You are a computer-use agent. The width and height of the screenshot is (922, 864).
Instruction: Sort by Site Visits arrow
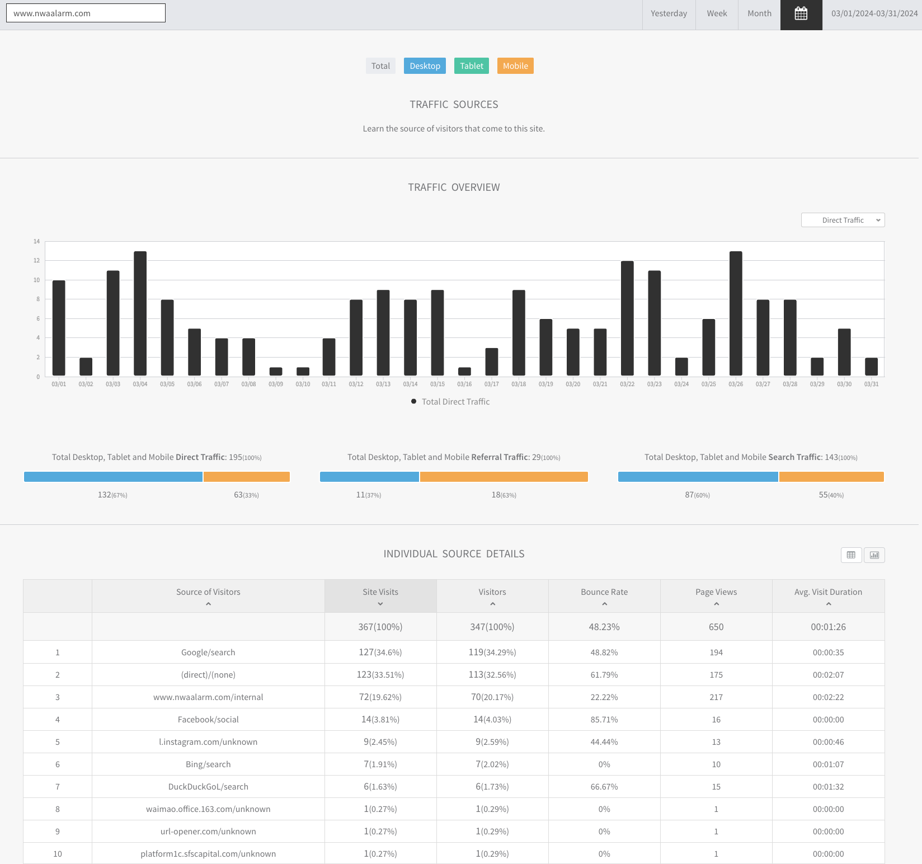tap(380, 604)
